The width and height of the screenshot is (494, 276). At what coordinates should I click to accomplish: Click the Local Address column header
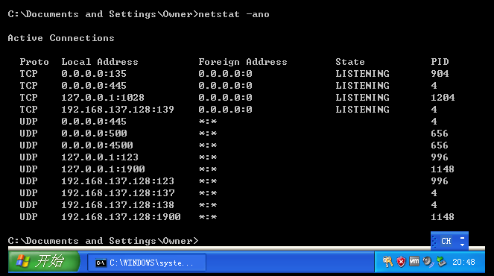coord(100,62)
